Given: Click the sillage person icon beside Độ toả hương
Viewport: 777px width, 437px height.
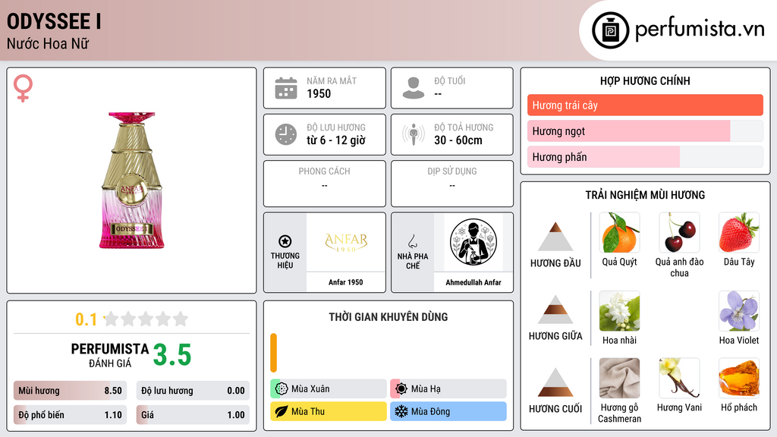Looking at the screenshot, I should point(414,134).
